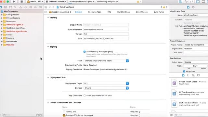Image resolution: width=208 pixels, height=117 pixels.
Task: Open the Debug navigator
Action: 31,7
